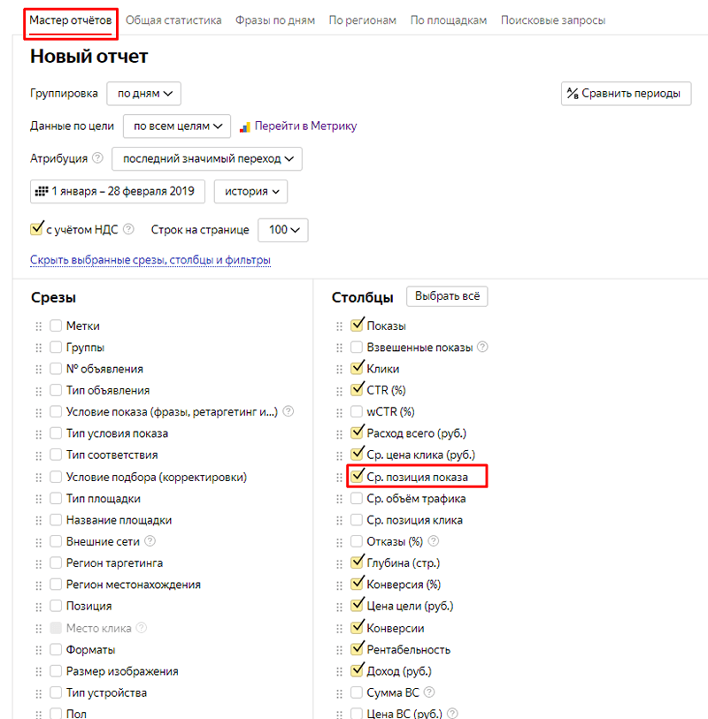Viewport: 708px width, 719px height.
Task: Click help icon next to Атрибуция
Action: pos(97,158)
